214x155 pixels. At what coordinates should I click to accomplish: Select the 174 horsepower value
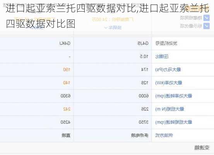tap(145, 70)
